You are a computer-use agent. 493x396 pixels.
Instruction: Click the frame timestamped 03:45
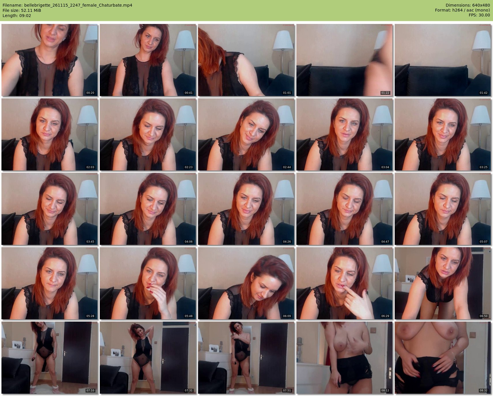(49, 209)
